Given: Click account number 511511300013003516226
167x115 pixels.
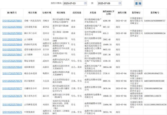Looking at the screenshot, I should (x=155, y=105).
